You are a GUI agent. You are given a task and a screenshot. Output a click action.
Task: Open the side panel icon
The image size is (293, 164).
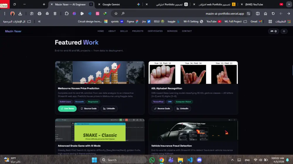258,13
